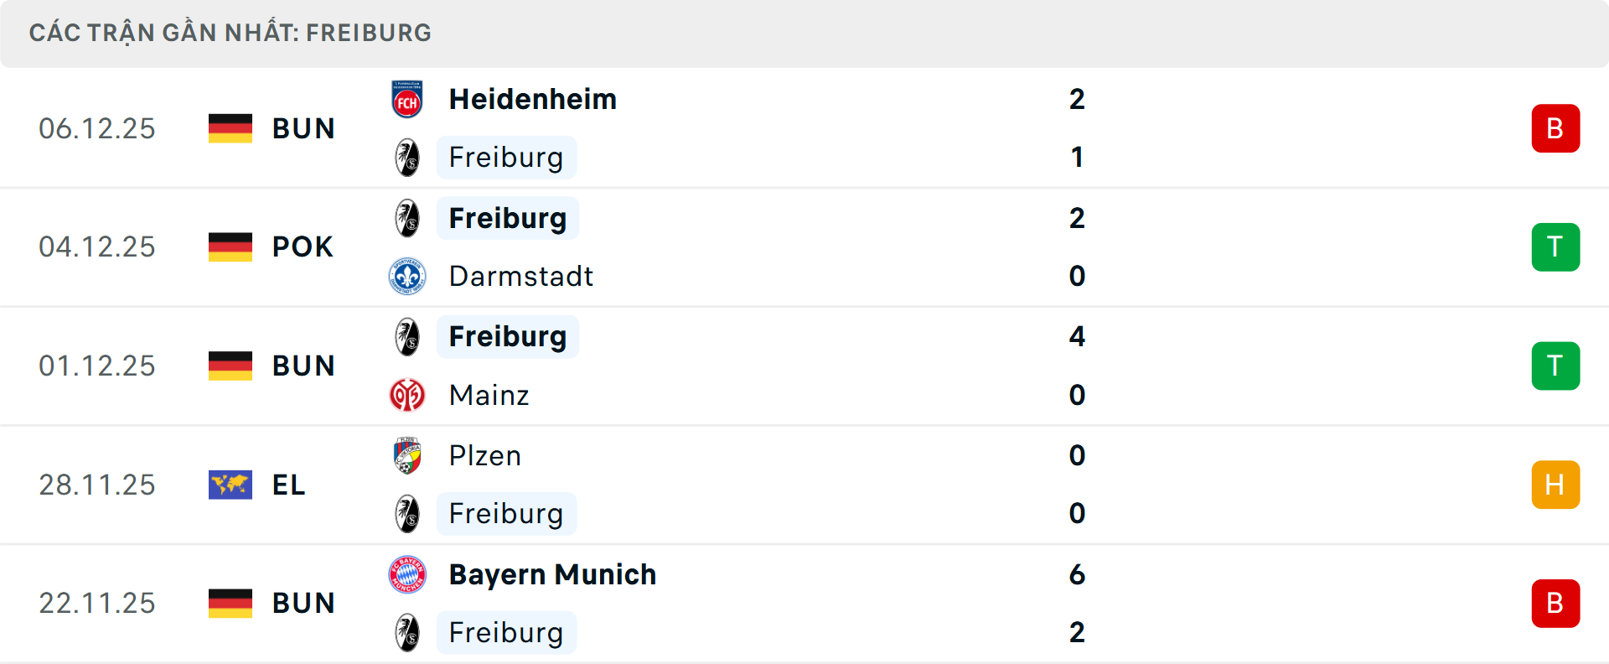1609x664 pixels.
Task: Click the Germany flag next to POK
Action: click(x=230, y=246)
